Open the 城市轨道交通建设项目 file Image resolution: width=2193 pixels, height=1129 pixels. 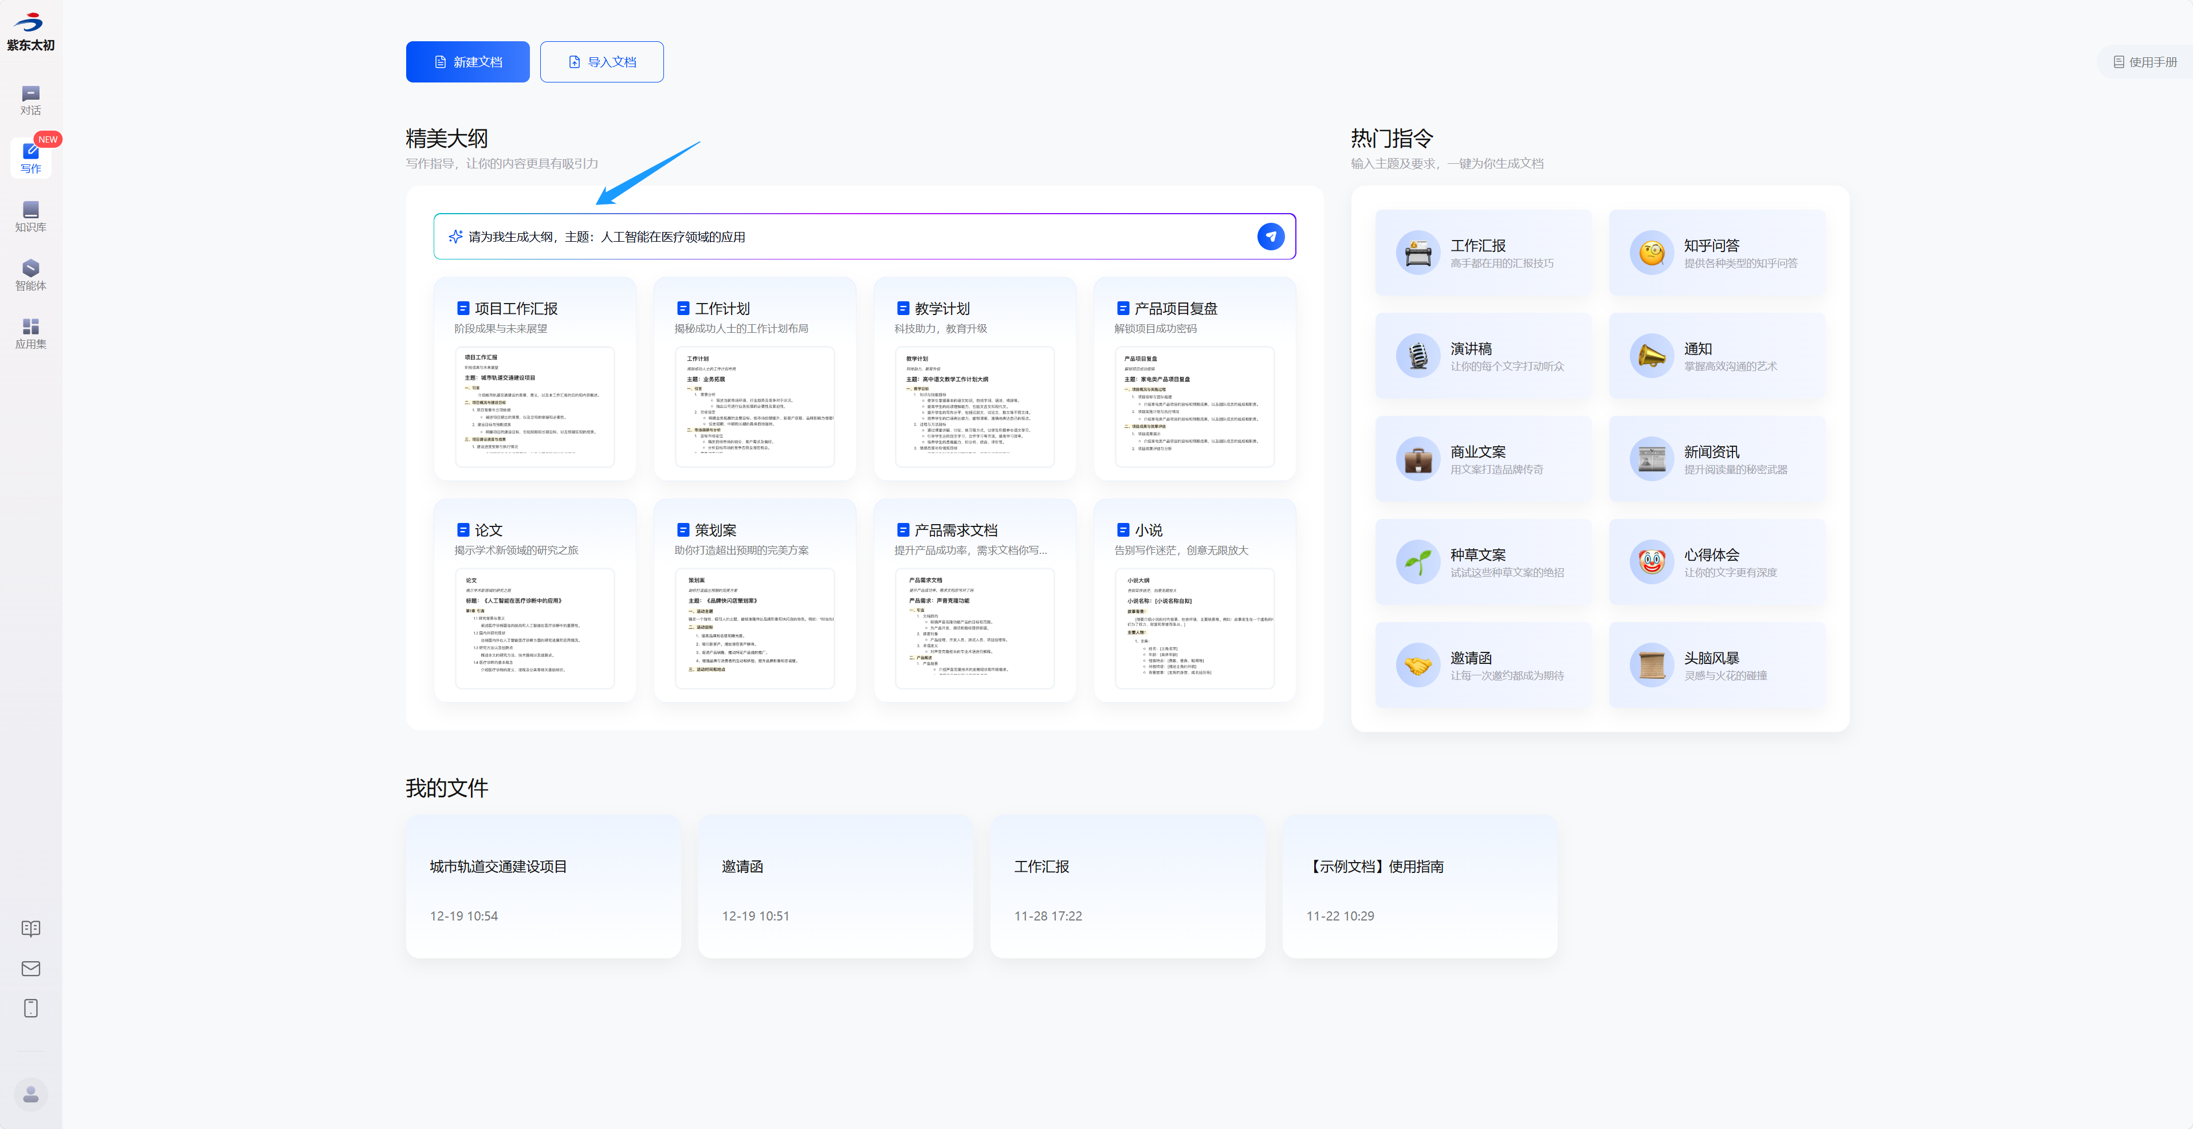543,886
